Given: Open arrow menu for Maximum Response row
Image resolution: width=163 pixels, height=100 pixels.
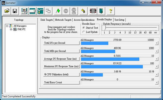Looking at the screenshot, I should pyautogui.click(x=157, y=66).
